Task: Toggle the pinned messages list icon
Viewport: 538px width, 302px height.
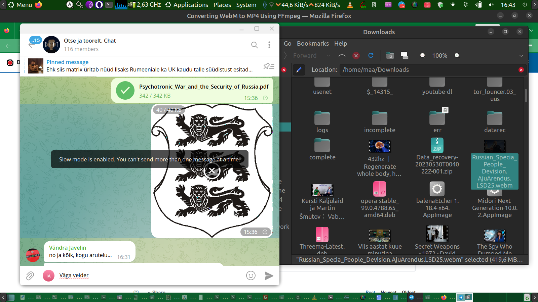Action: (x=269, y=66)
